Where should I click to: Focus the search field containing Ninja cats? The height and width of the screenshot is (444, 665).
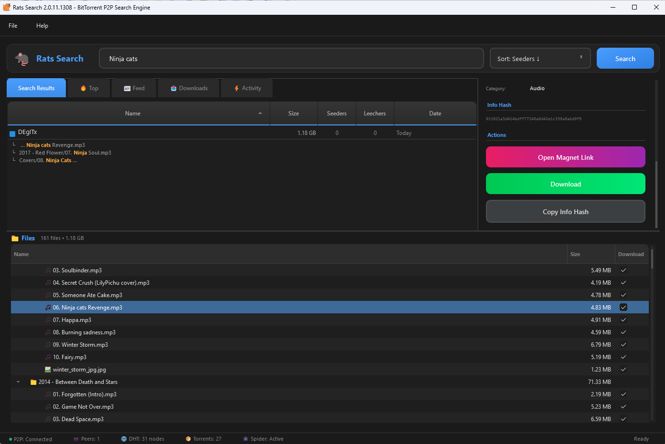click(292, 59)
